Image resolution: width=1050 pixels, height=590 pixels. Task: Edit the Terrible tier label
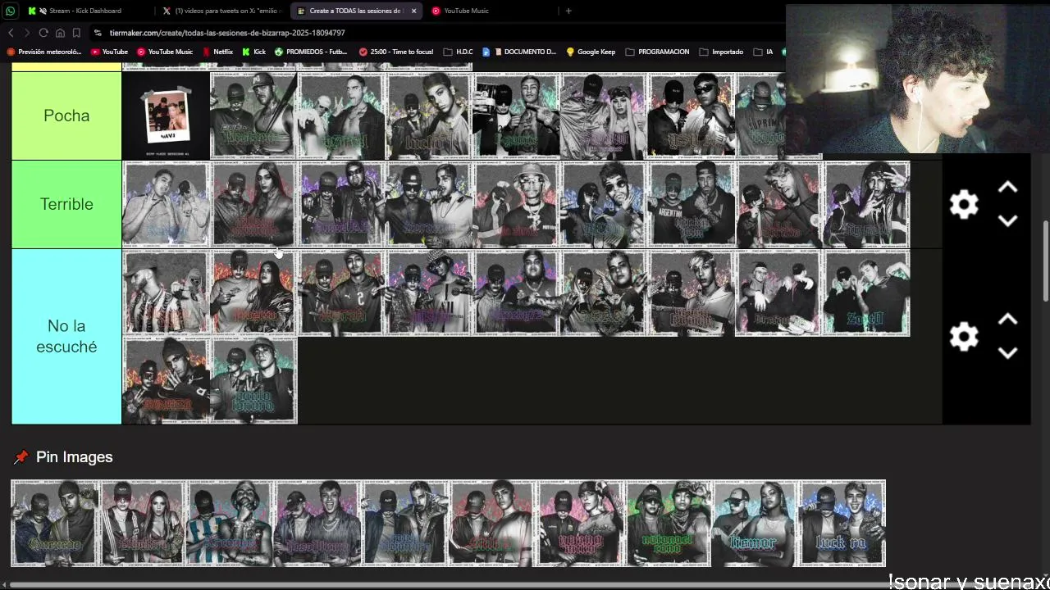pyautogui.click(x=66, y=204)
